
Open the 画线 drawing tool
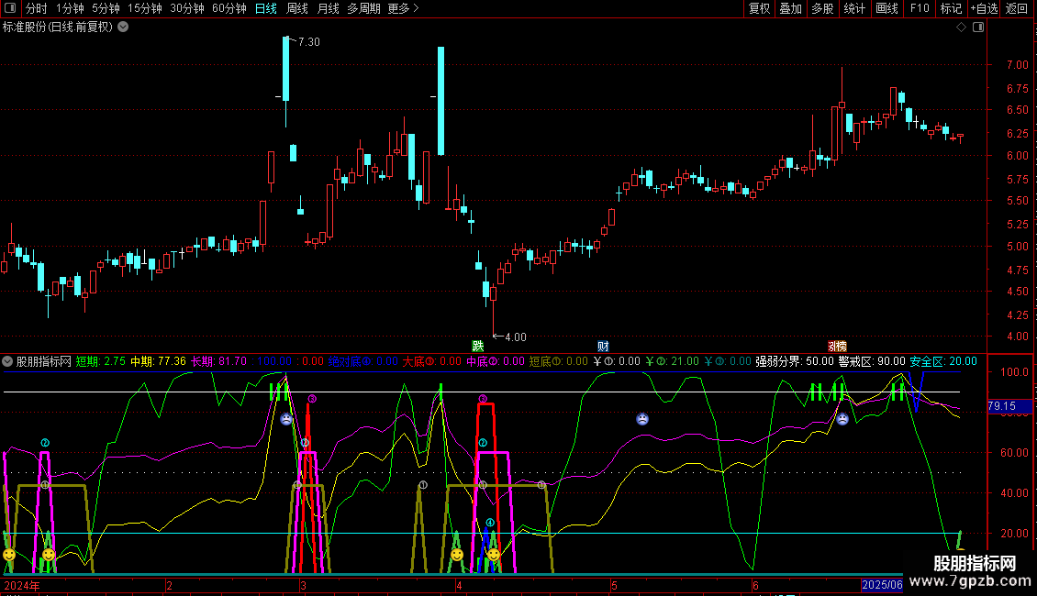click(x=886, y=9)
